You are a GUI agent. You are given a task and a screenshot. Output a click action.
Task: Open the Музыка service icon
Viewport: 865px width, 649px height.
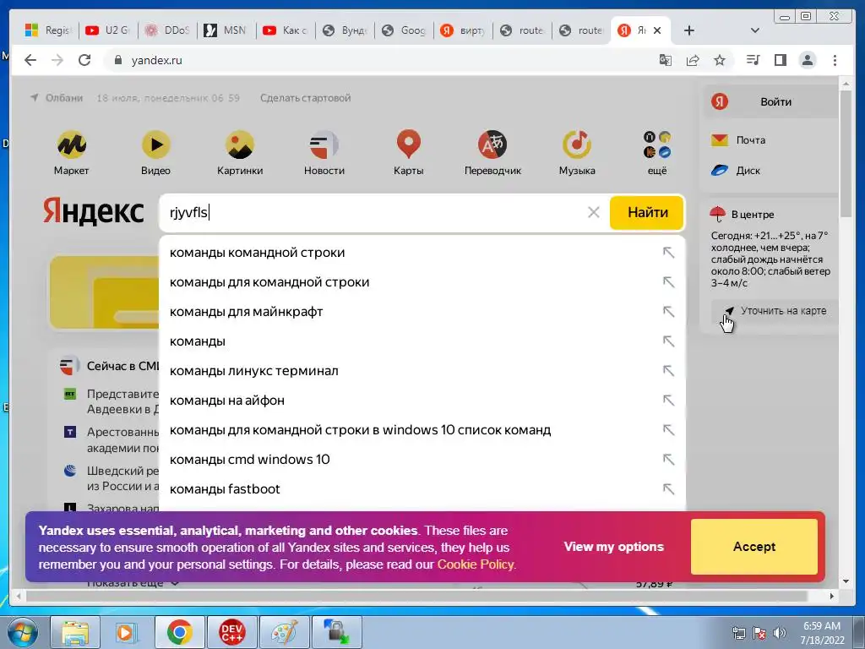click(x=576, y=145)
